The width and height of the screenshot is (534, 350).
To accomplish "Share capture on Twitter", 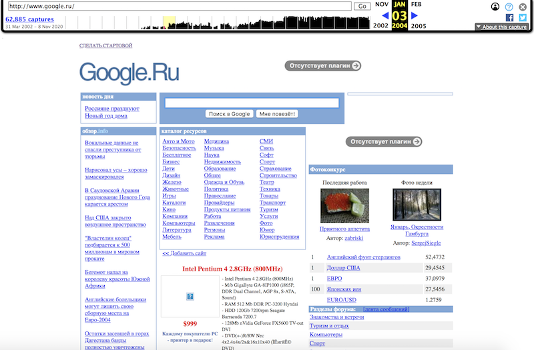I will click(x=523, y=18).
